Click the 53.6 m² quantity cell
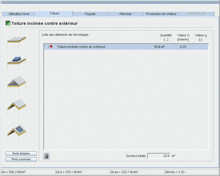Image resolution: width=220 pixels, height=176 pixels. coord(159,47)
